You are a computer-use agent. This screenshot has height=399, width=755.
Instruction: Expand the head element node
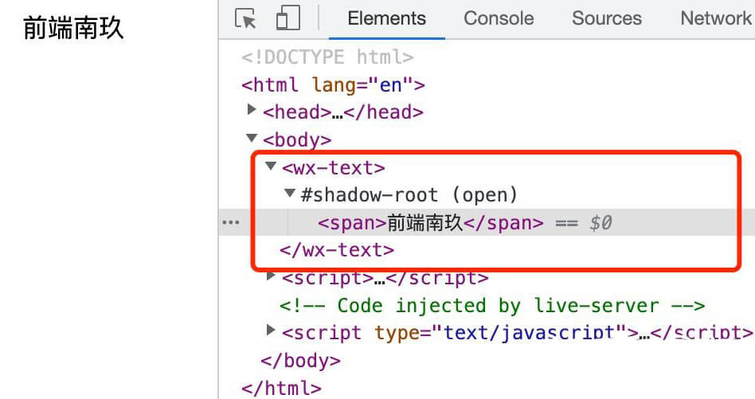click(x=252, y=110)
